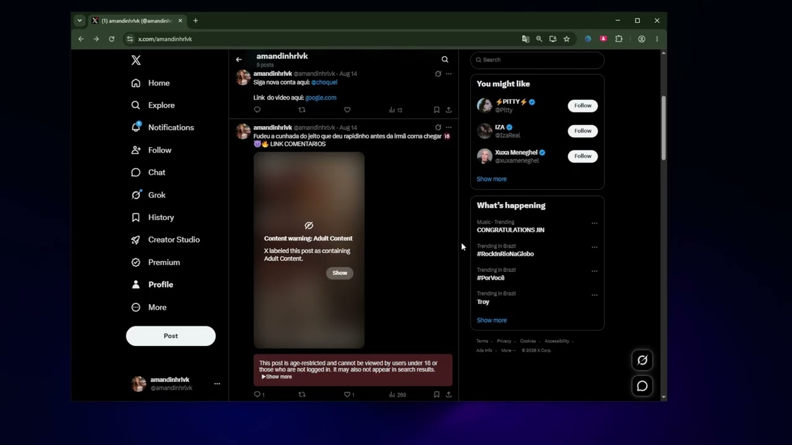Open Grok icon in sidebar
This screenshot has width=792, height=445.
tap(136, 195)
